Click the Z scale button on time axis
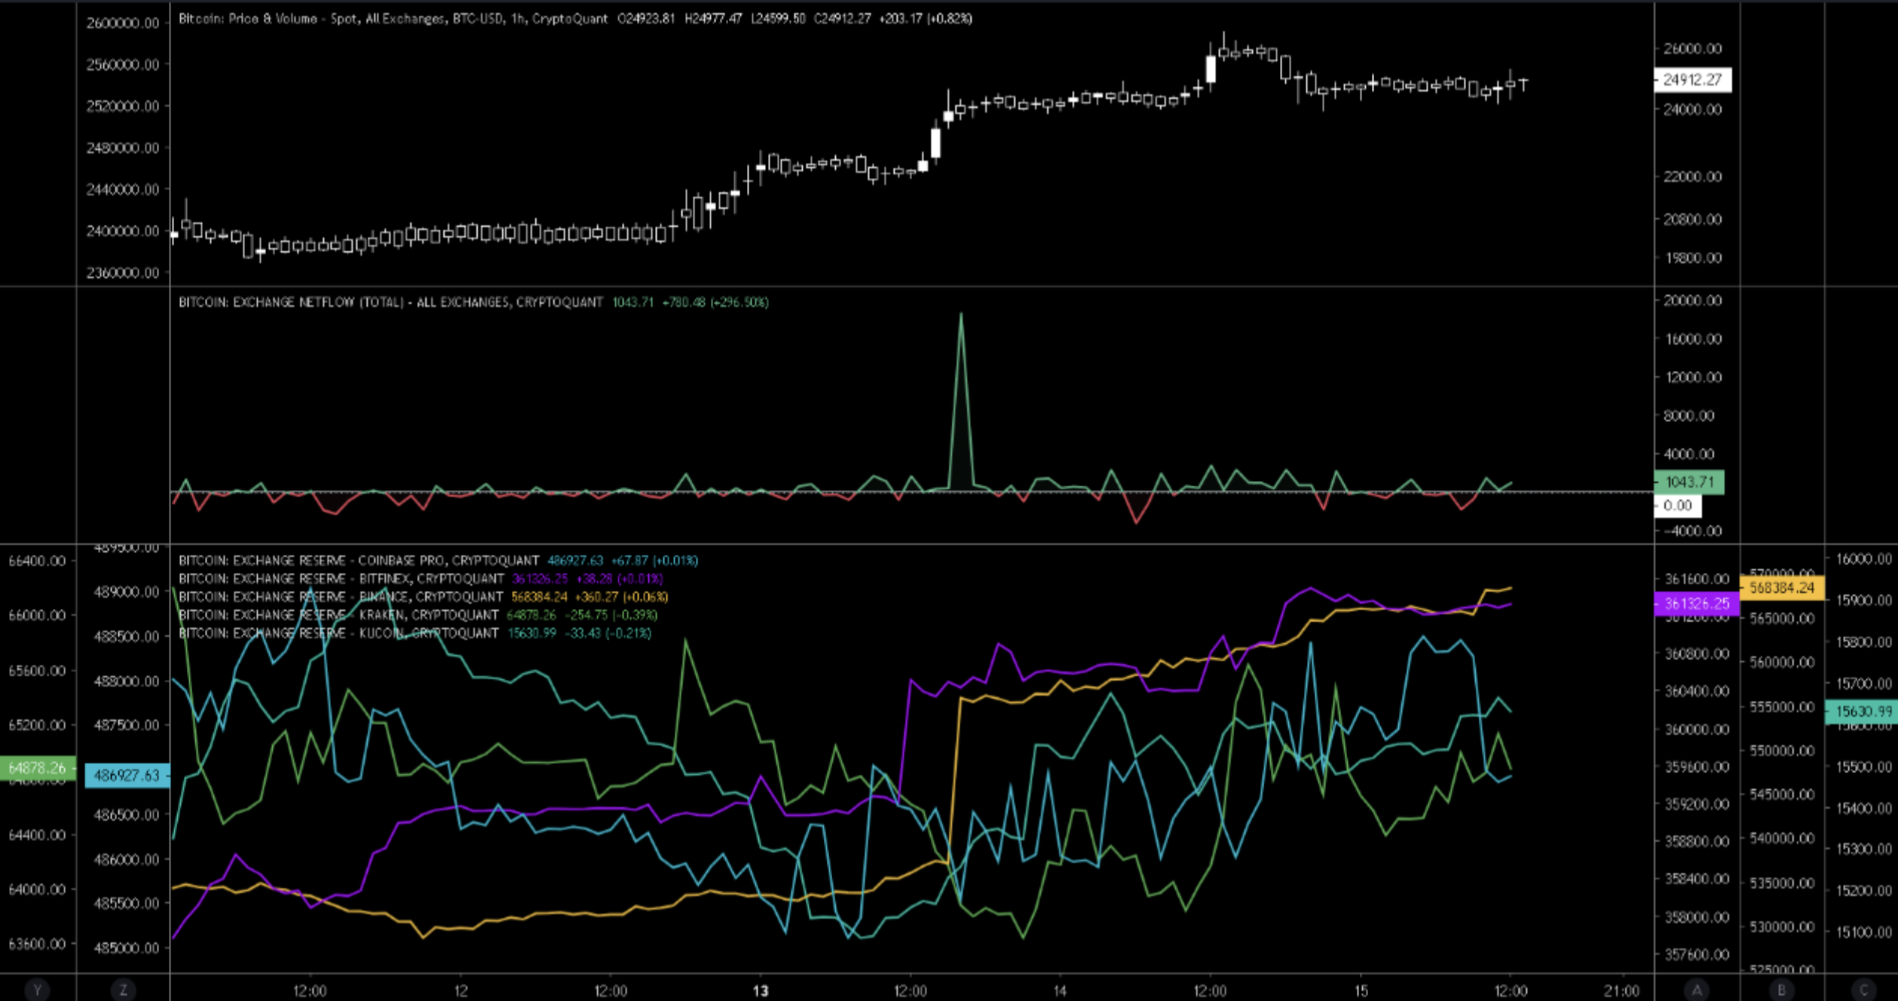The height and width of the screenshot is (1001, 1898). click(123, 990)
